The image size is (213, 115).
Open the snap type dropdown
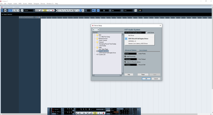pos(104,11)
